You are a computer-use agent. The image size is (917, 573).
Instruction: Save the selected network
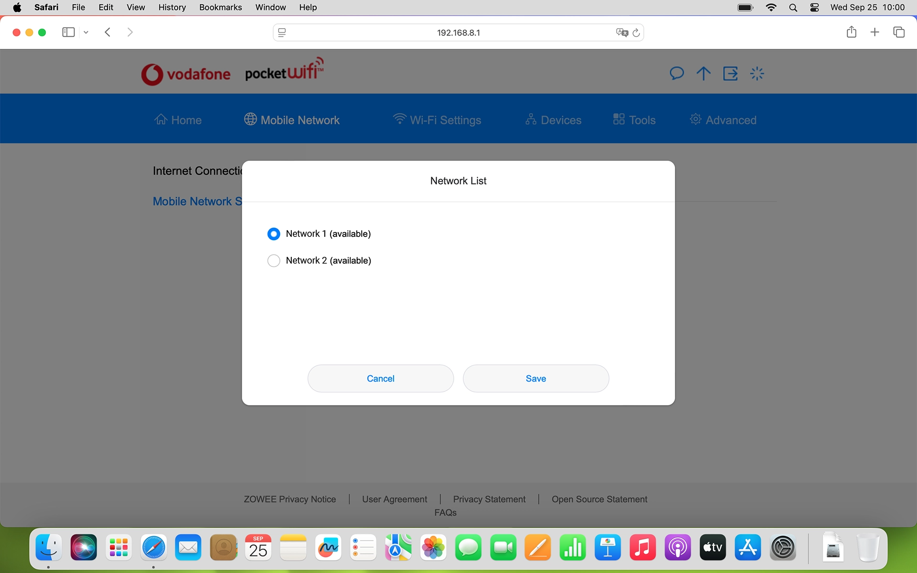coord(535,378)
